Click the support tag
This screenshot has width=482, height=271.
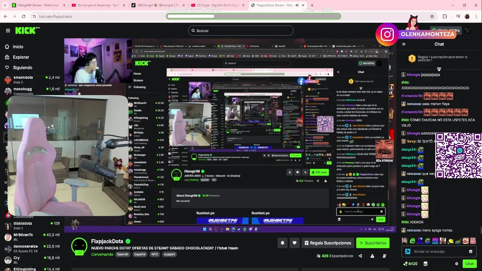[169, 254]
